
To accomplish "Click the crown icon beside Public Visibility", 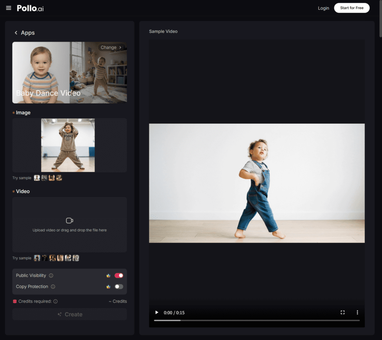I will point(108,276).
